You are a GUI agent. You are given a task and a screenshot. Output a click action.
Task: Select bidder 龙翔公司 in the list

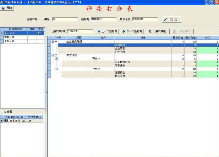click(22, 37)
